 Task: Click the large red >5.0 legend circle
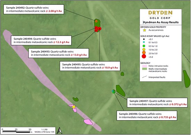coord(144,56)
